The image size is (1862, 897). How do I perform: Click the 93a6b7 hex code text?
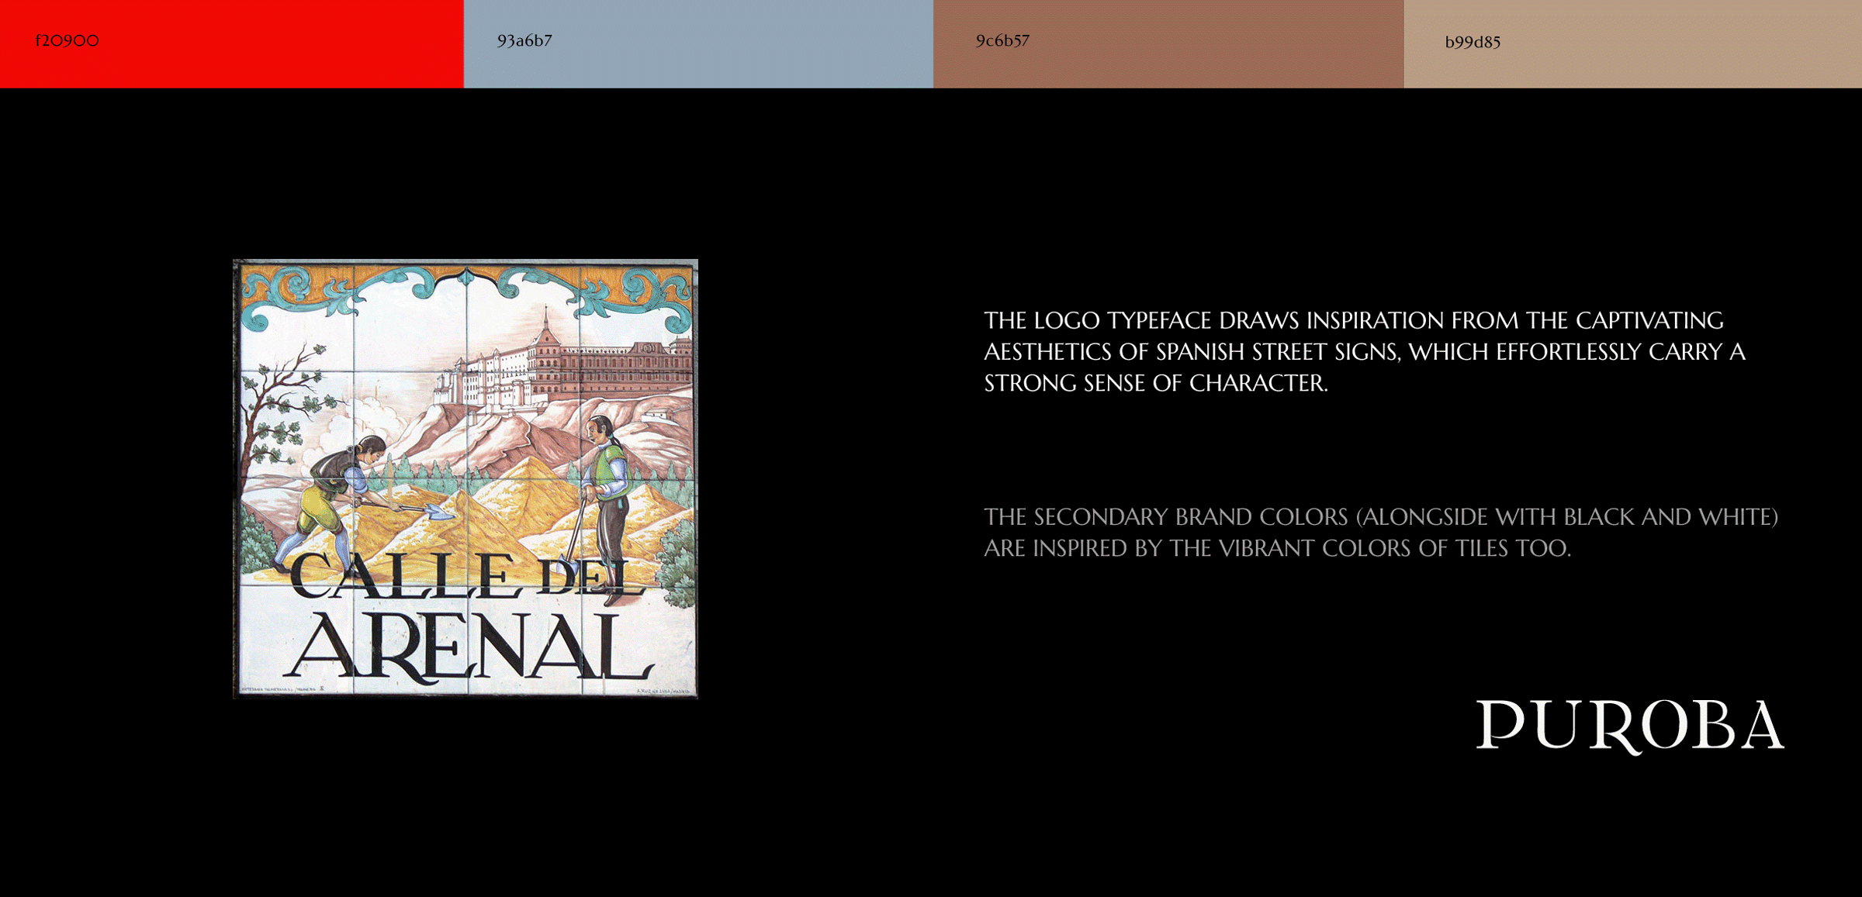(524, 40)
